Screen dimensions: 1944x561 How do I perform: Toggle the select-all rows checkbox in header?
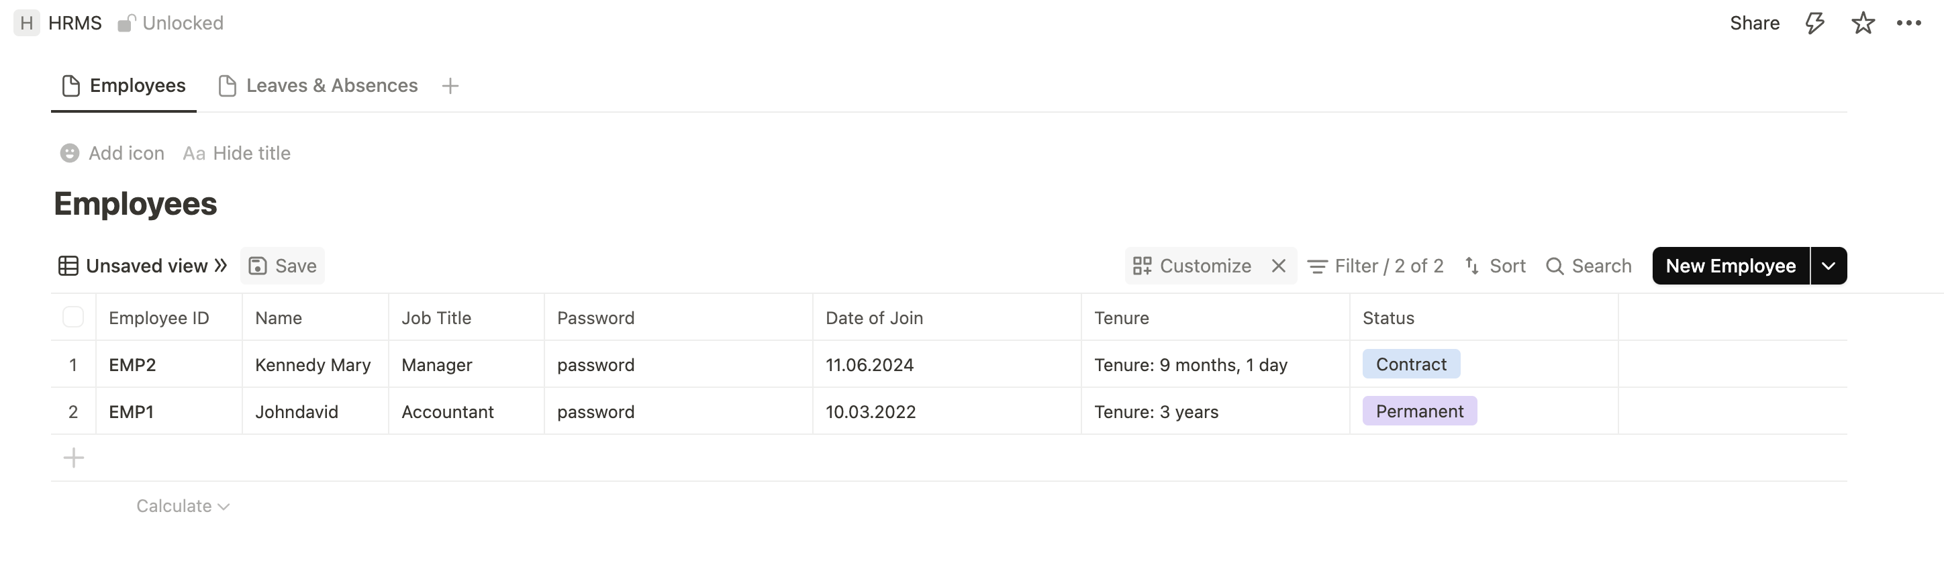[73, 317]
